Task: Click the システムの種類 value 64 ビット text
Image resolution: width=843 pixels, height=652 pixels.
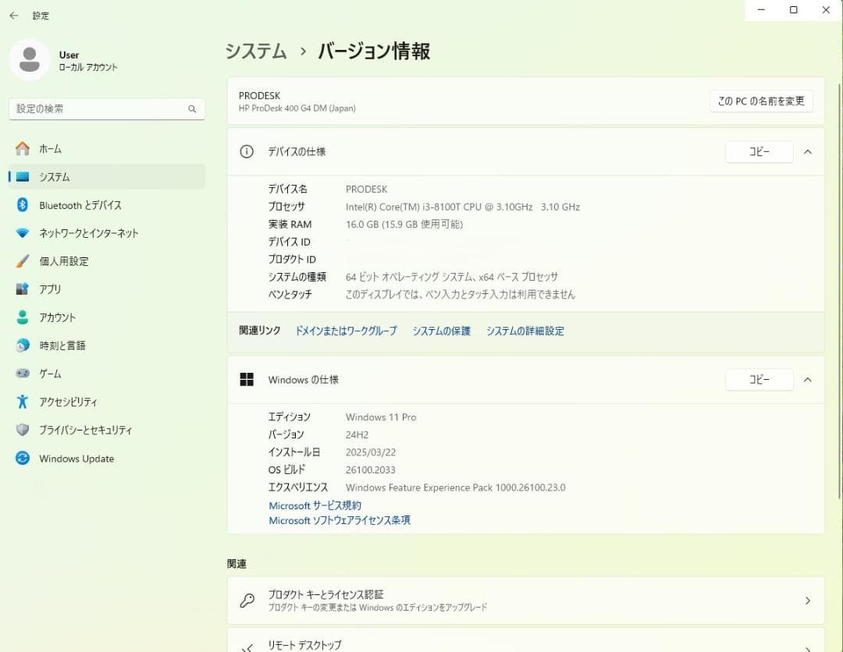Action: click(x=452, y=277)
